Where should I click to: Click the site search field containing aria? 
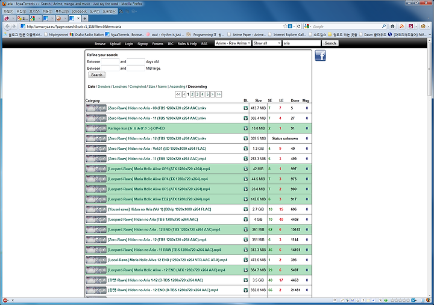click(301, 43)
